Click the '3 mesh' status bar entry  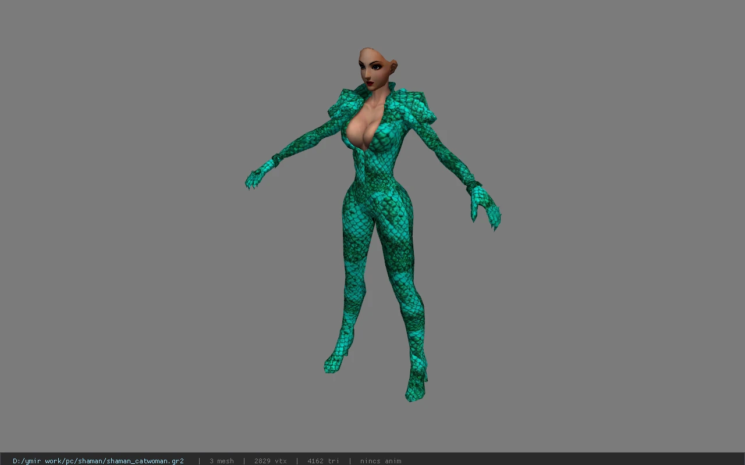(222, 461)
